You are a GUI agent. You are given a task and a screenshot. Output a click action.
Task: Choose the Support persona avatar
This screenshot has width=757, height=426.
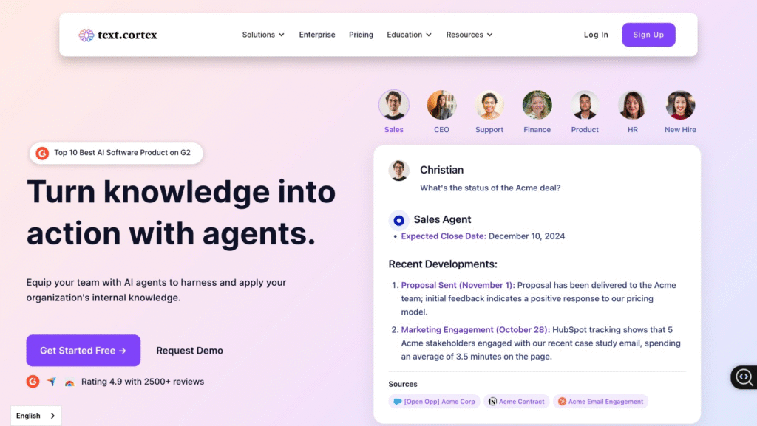pyautogui.click(x=489, y=106)
